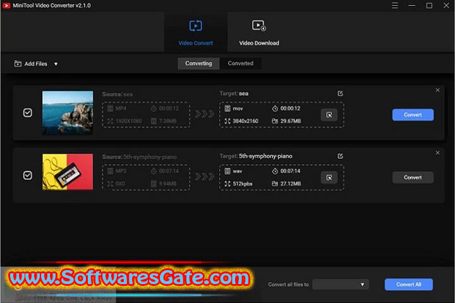The width and height of the screenshot is (455, 303).
Task: Click the Target: 5th-symphony-piano name text
Action: (x=256, y=156)
